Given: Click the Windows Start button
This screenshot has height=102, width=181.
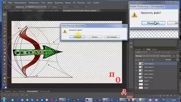Looking at the screenshot, I should coord(4,100).
